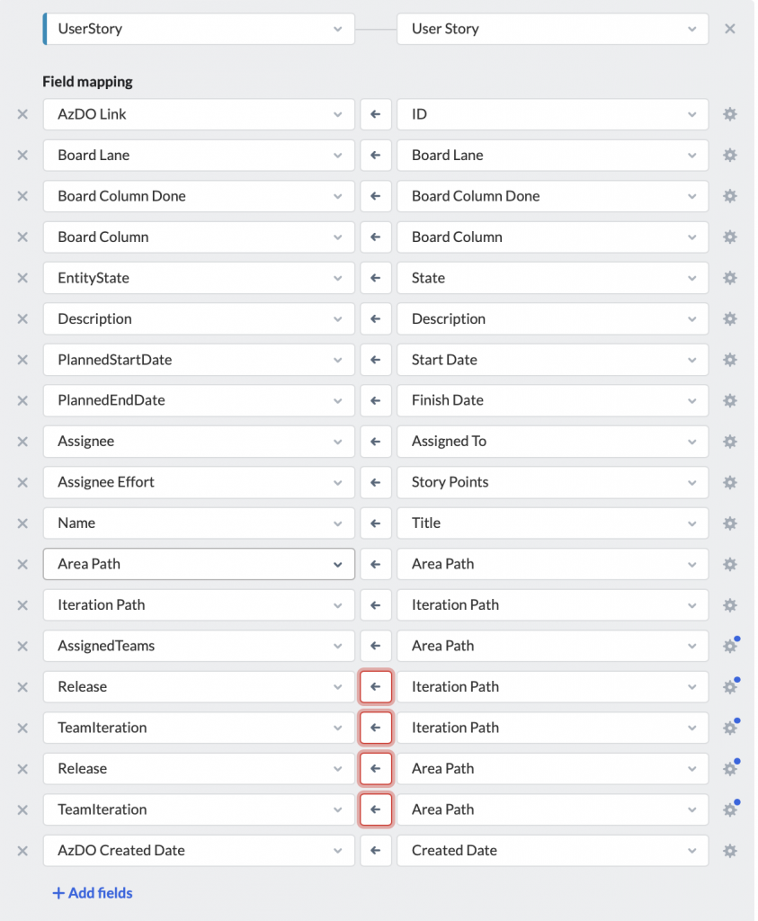Open gear settings for AzDO Created Date
Screen dimensions: 758x921
(x=730, y=851)
